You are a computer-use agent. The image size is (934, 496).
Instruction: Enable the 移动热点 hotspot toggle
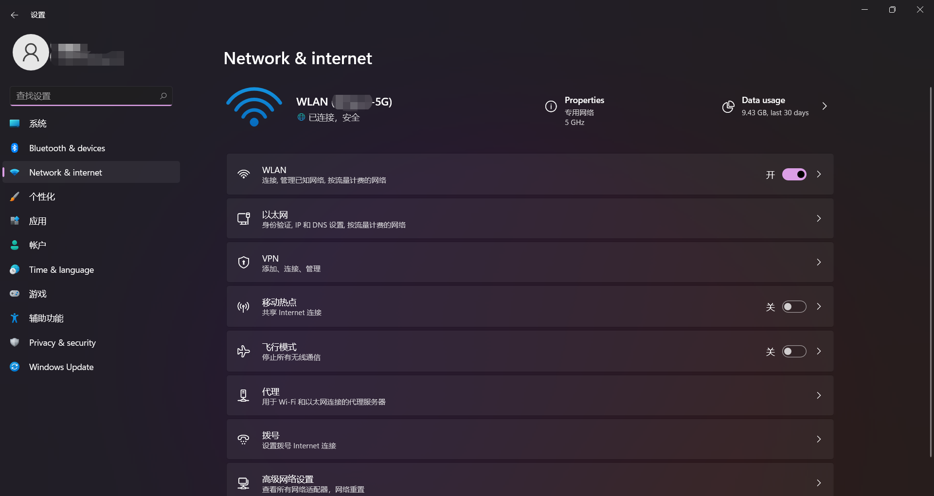coord(794,307)
